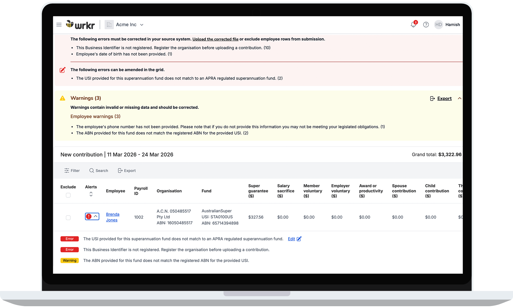Viewport: 513px width, 308px height.
Task: Tick the Exclude header checkbox
Action: pos(68,195)
